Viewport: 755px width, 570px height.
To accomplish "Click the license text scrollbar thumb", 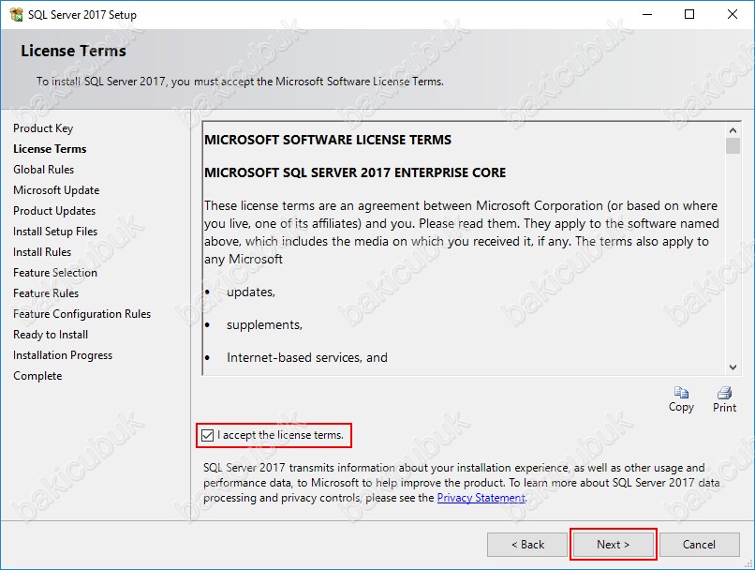I will [733, 146].
